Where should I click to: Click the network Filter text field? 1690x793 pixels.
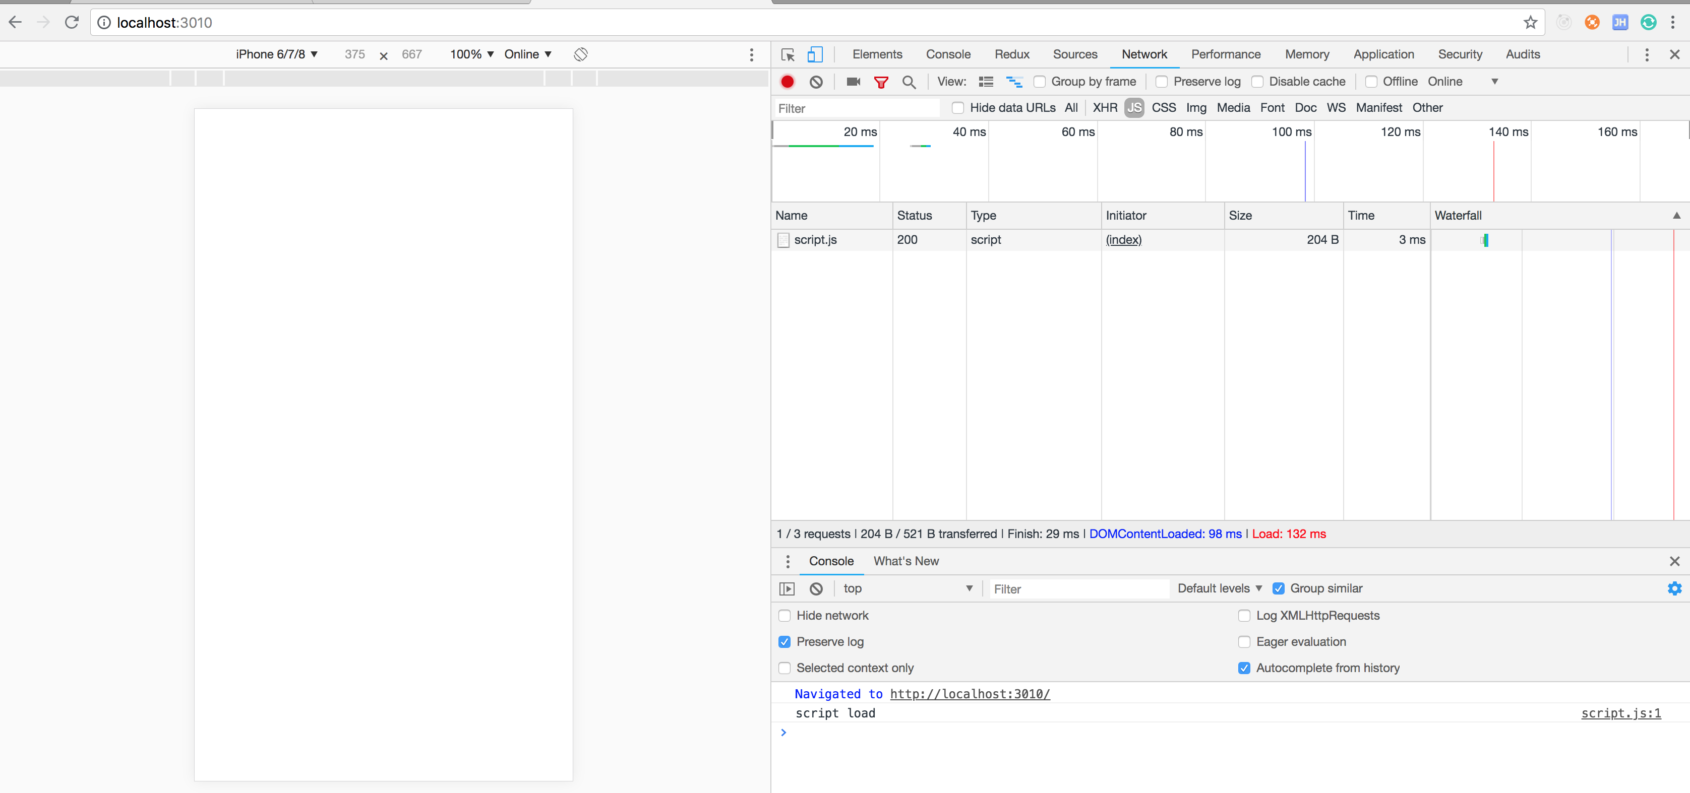(x=856, y=108)
